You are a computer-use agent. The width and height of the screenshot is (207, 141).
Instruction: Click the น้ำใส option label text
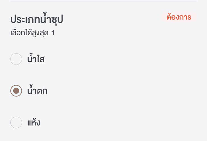(x=36, y=59)
